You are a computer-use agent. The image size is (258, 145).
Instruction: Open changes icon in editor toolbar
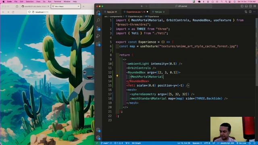[x=246, y=12]
